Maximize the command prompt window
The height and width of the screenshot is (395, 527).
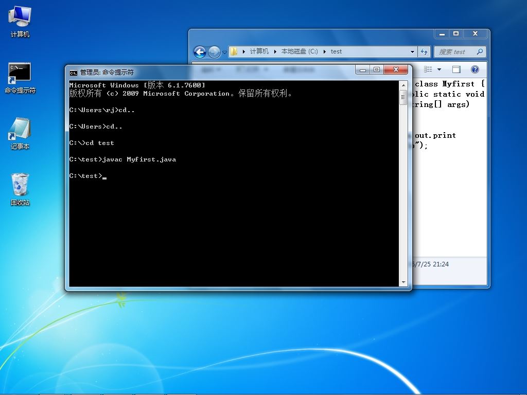pos(377,69)
